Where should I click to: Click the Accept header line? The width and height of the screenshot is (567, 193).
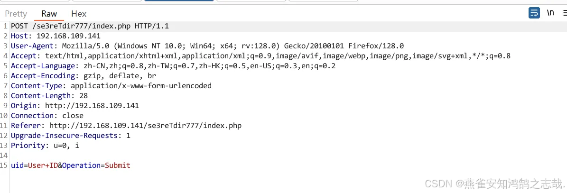tap(260, 56)
